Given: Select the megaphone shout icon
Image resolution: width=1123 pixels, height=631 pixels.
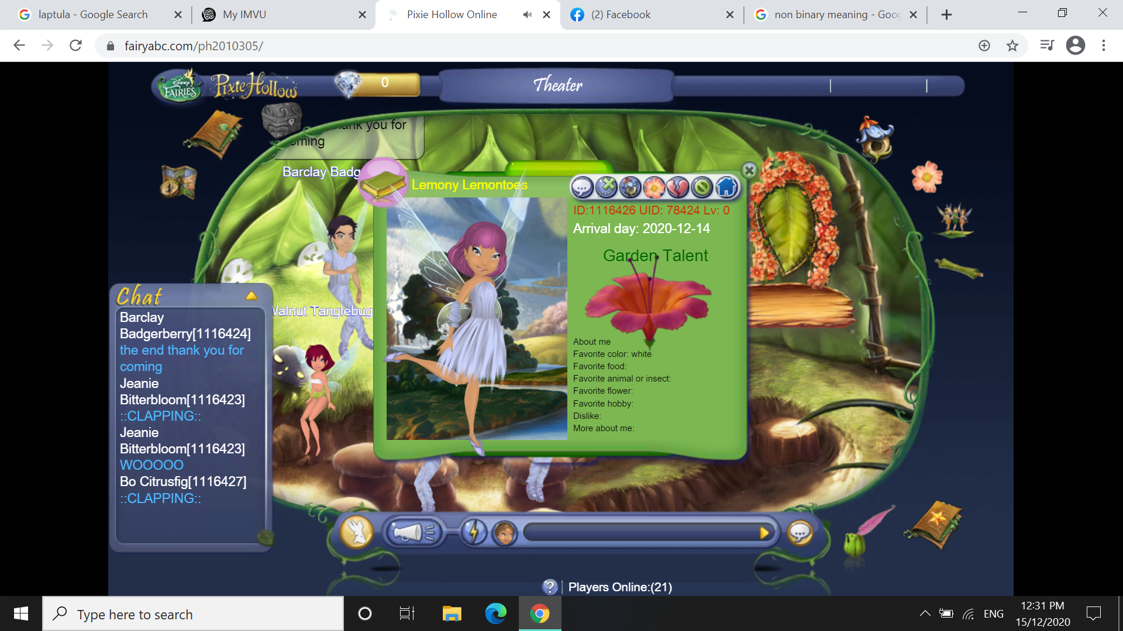Looking at the screenshot, I should pos(414,532).
